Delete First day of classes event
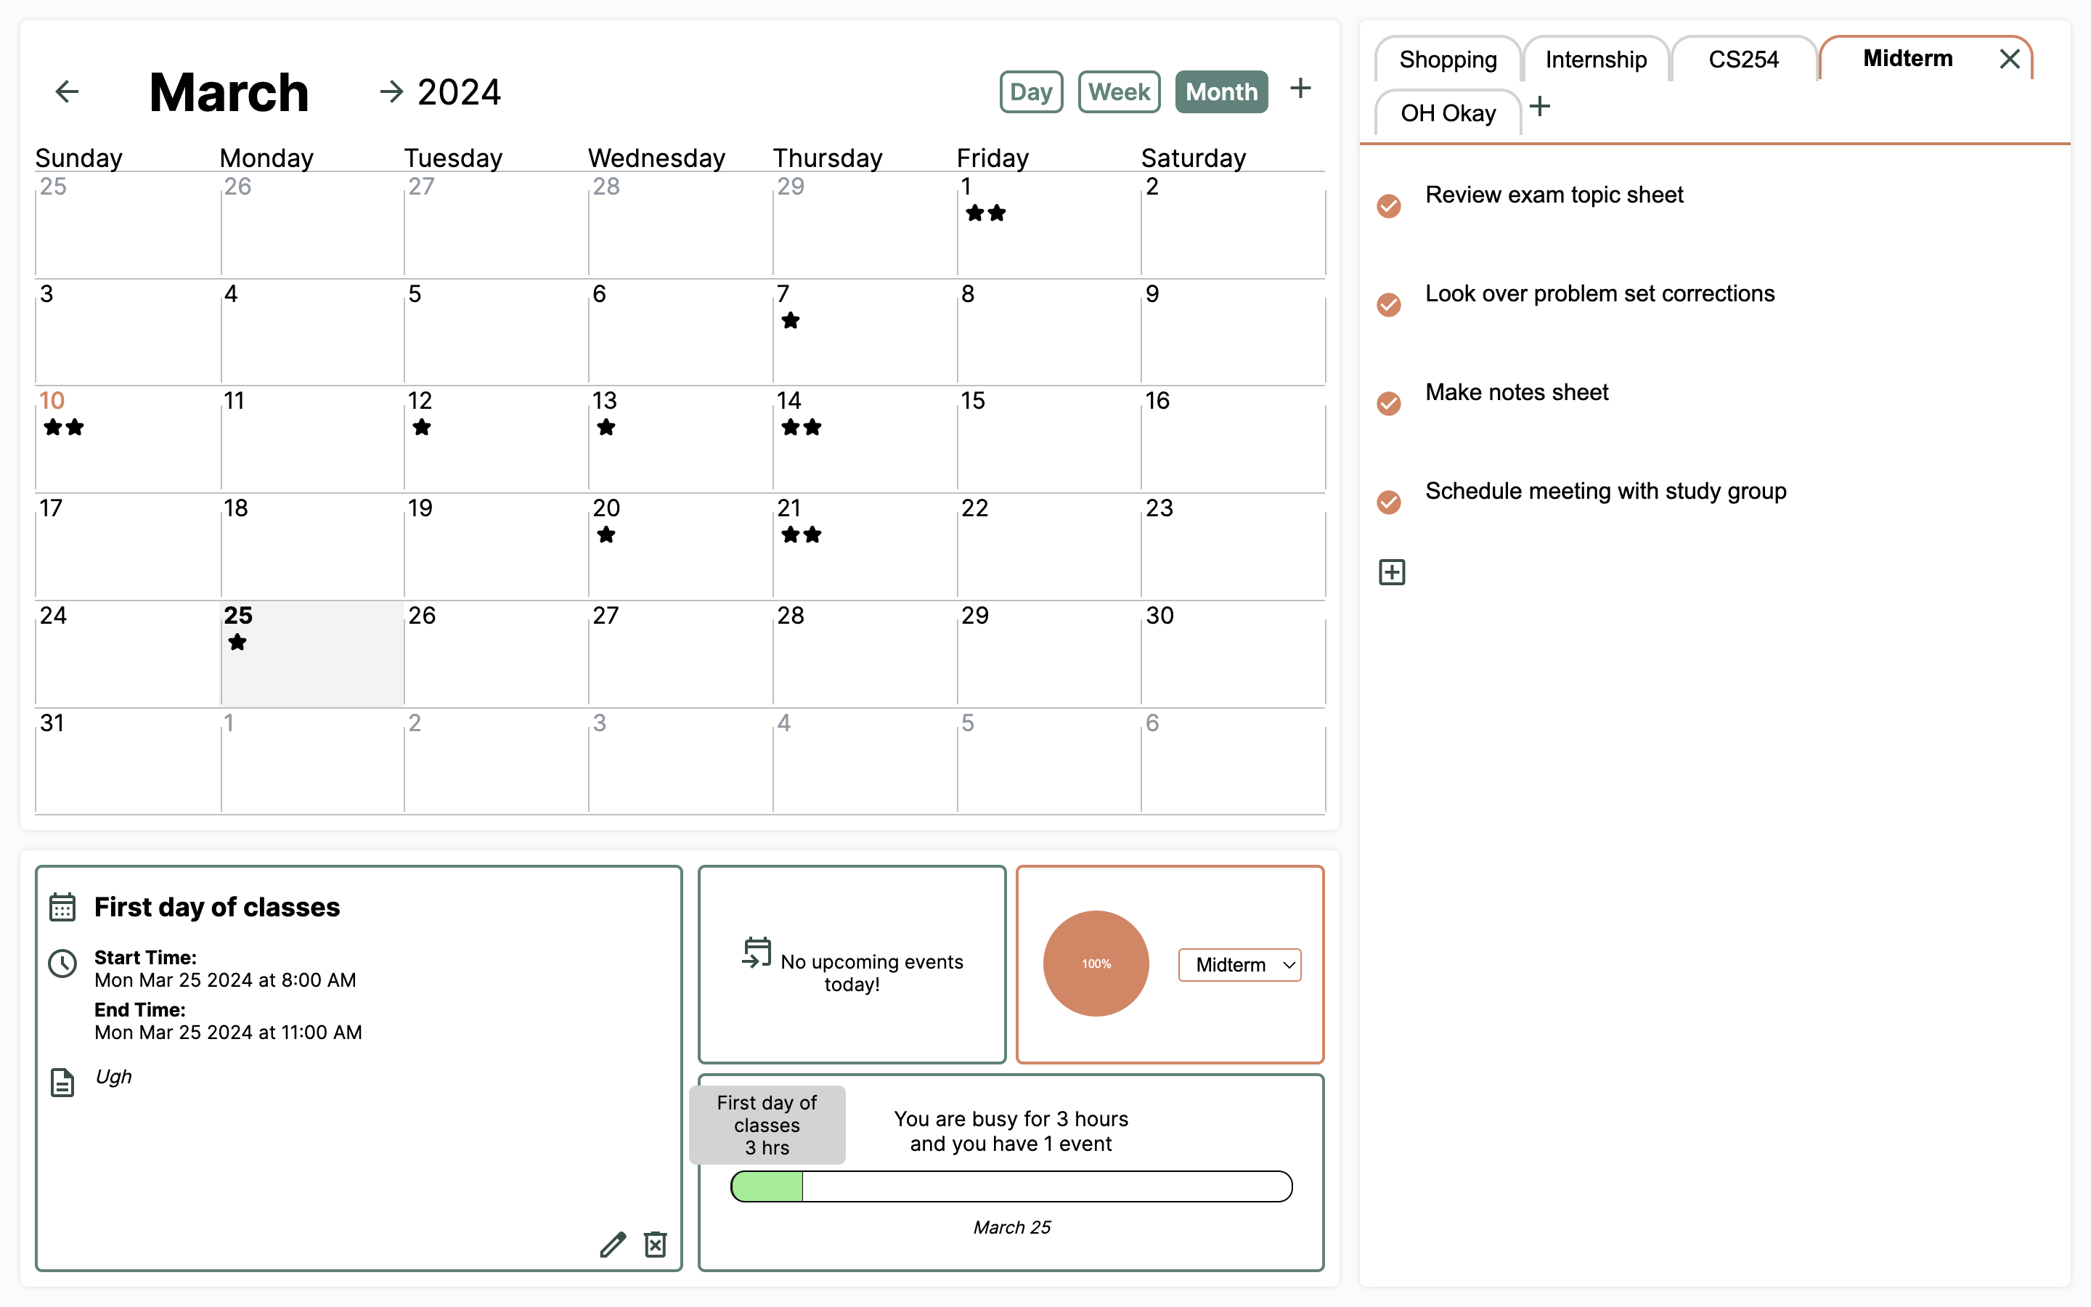 click(655, 1244)
